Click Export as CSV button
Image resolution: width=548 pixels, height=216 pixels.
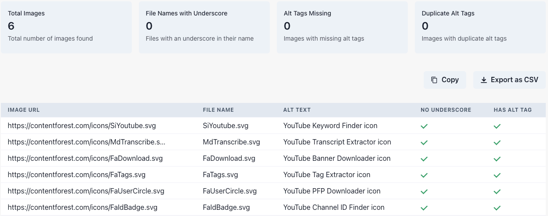point(510,80)
